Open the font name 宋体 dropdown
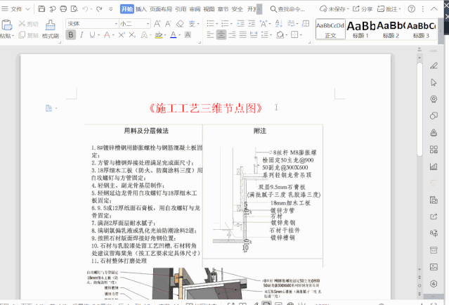 click(x=116, y=23)
